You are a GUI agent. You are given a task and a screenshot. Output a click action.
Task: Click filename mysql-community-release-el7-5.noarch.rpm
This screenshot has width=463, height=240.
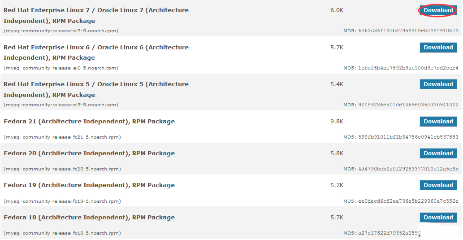point(61,31)
